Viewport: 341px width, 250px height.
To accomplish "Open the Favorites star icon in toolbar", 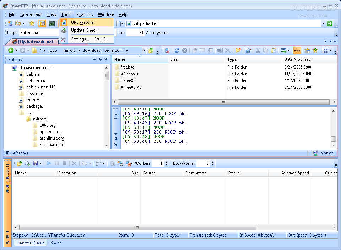I will pyautogui.click(x=32, y=23).
